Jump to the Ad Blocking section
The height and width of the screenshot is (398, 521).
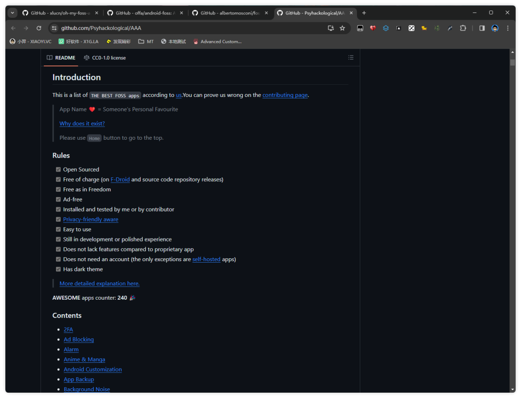(x=79, y=340)
